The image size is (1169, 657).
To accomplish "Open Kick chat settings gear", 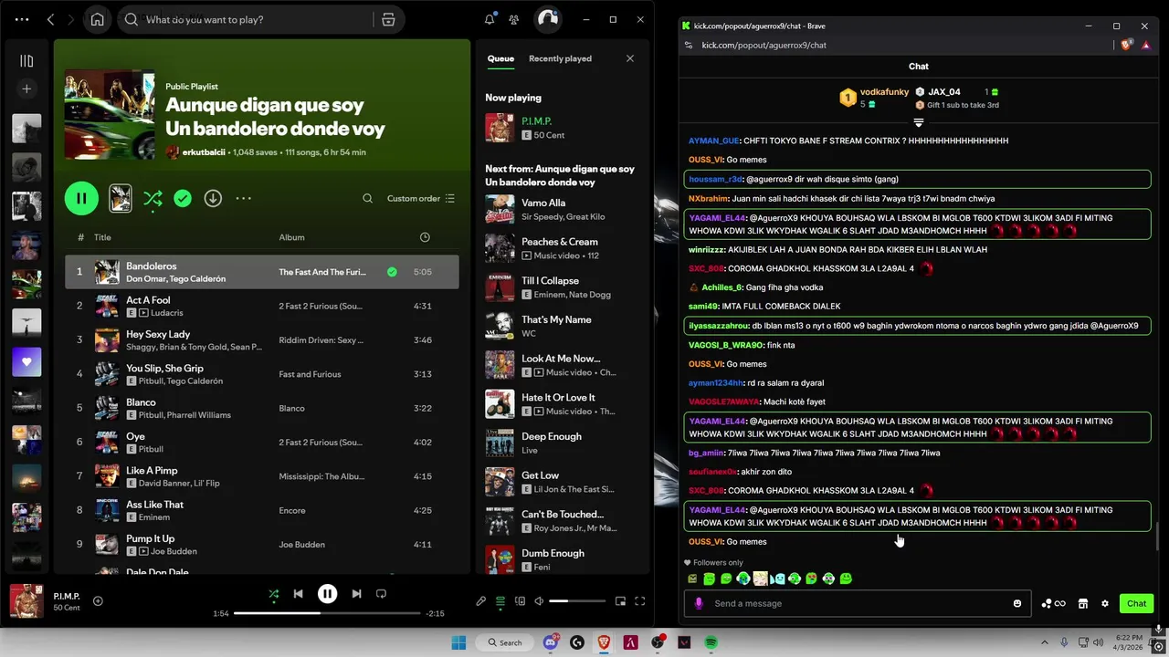I will point(1105,603).
